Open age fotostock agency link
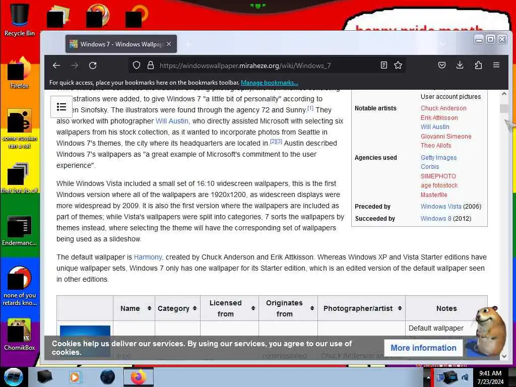The image size is (516, 387). pyautogui.click(x=439, y=185)
